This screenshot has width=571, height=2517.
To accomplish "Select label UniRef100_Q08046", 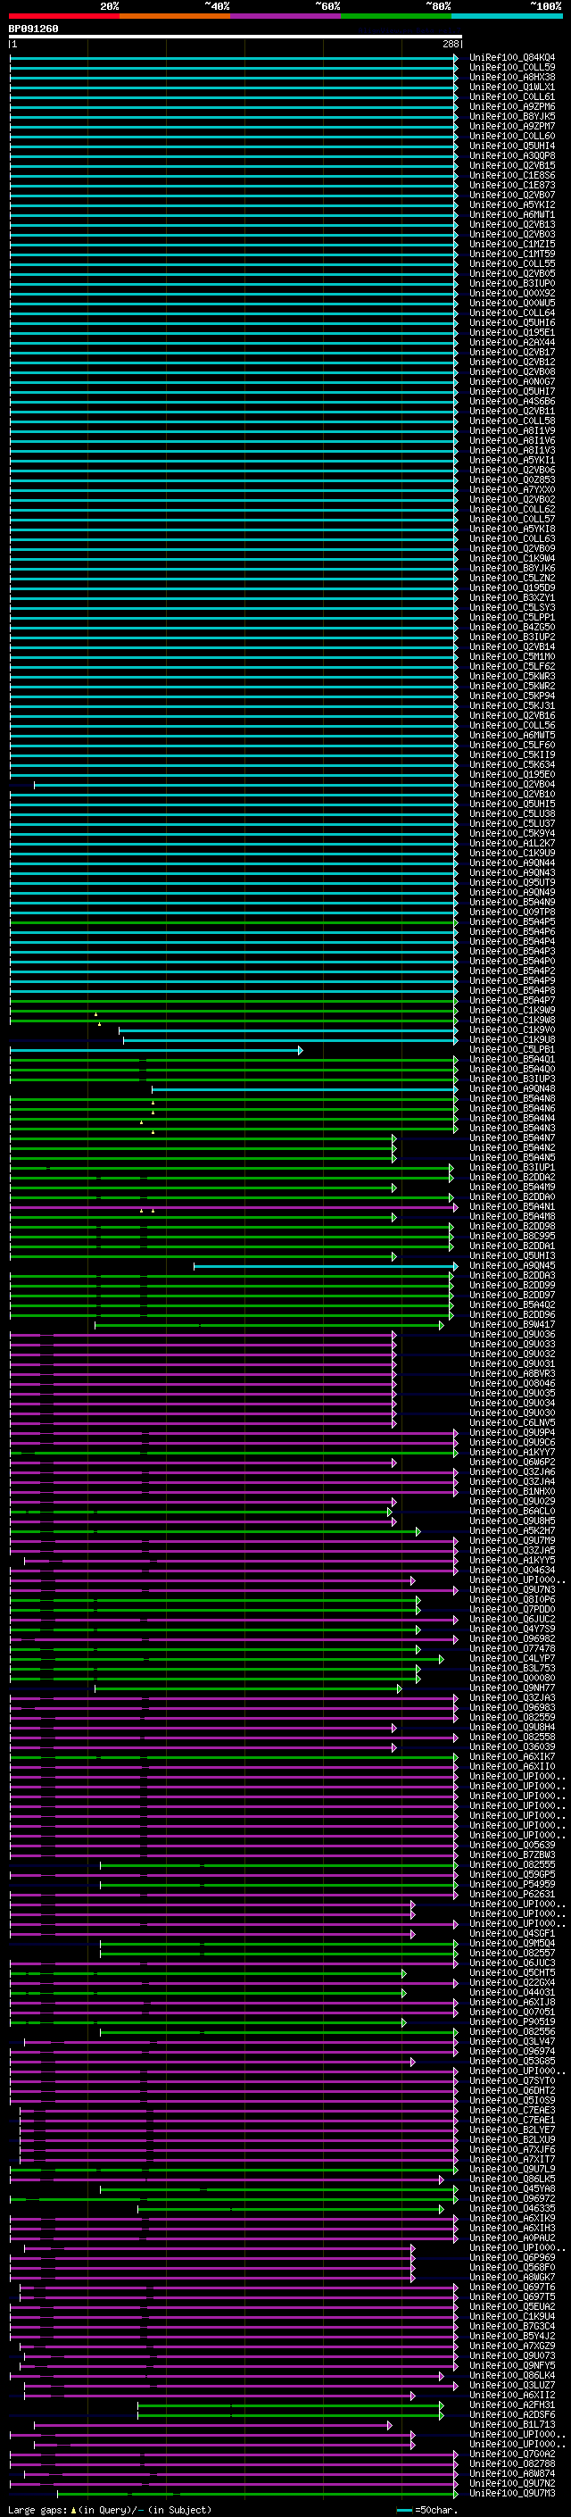I will [x=512, y=1384].
